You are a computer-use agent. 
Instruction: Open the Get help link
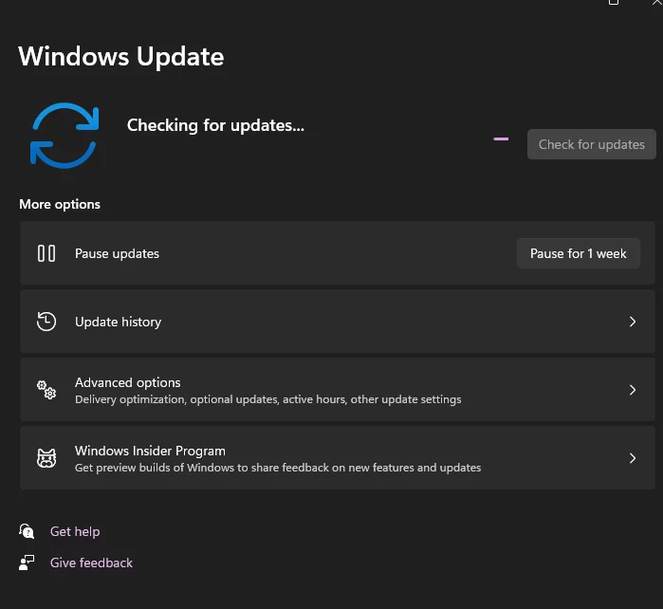(75, 531)
